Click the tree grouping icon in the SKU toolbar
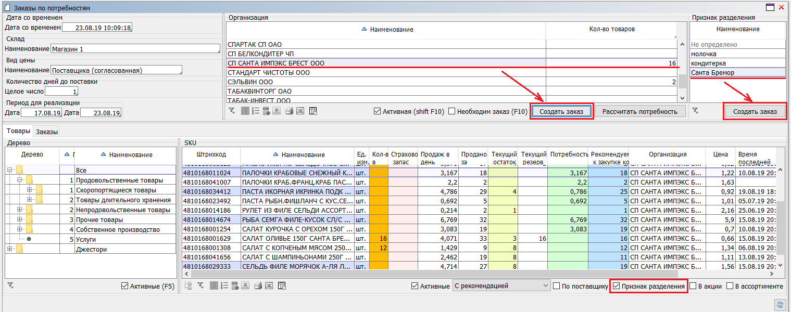This screenshot has width=791, height=312. click(189, 286)
